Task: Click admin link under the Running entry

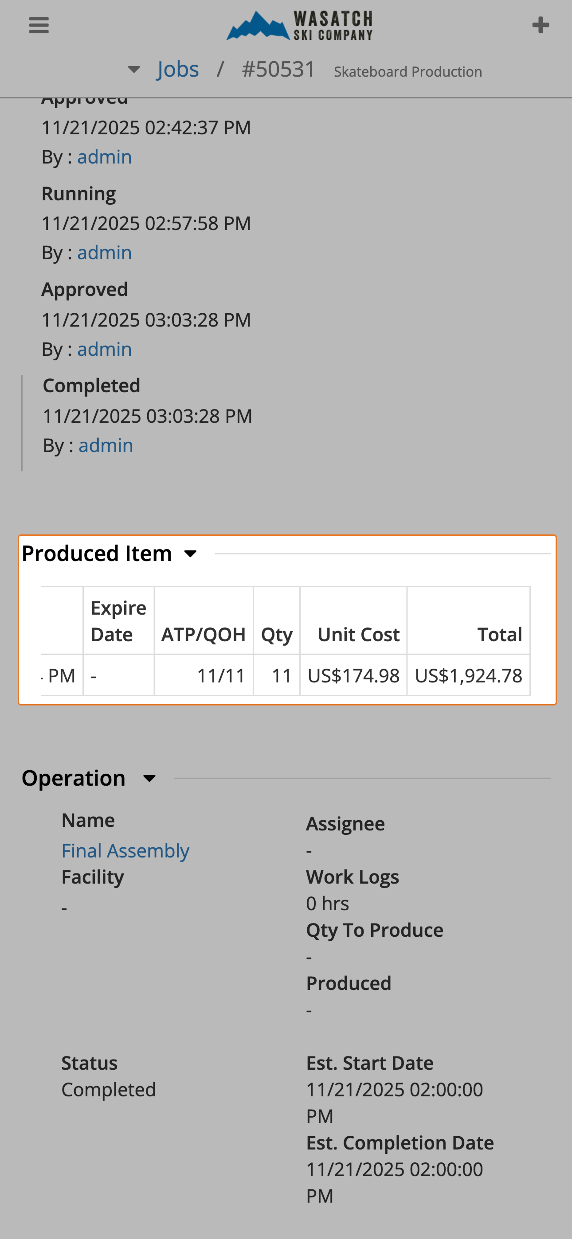Action: (105, 252)
